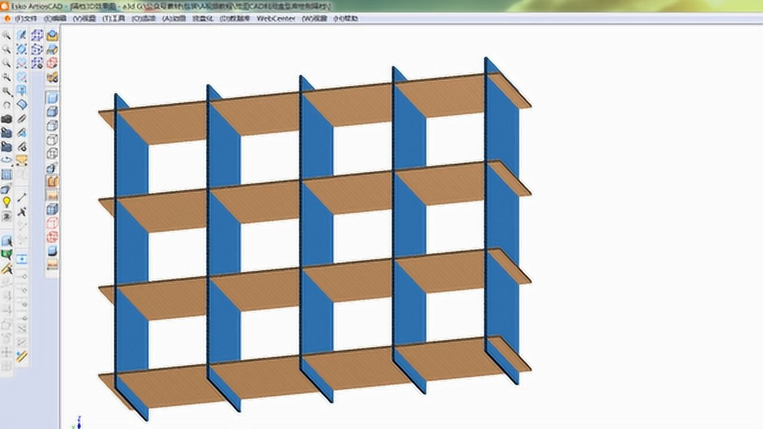Open the 选项(O) dropdown
Screen dimensions: 763x429
pos(140,18)
